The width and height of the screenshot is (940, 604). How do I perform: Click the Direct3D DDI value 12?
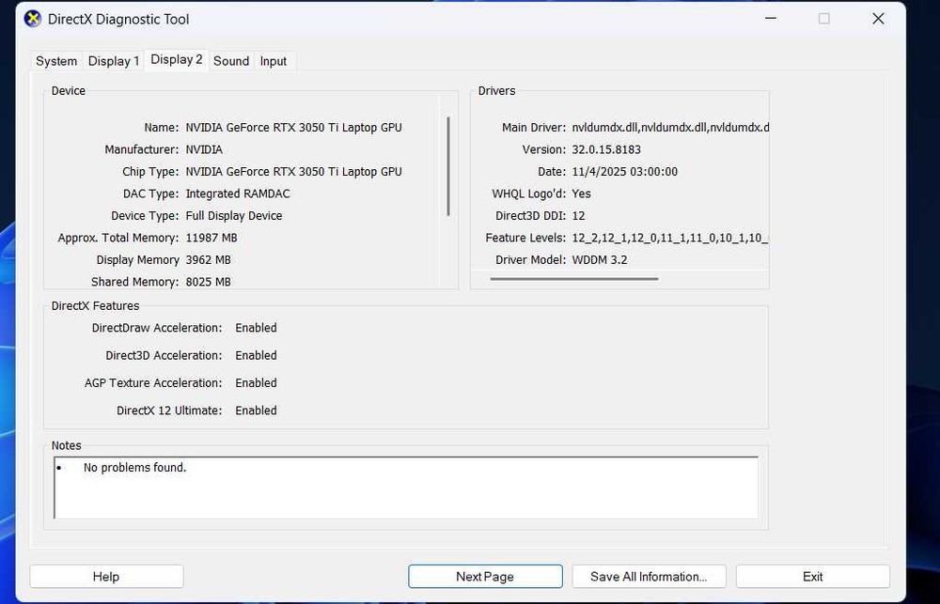pyautogui.click(x=578, y=216)
